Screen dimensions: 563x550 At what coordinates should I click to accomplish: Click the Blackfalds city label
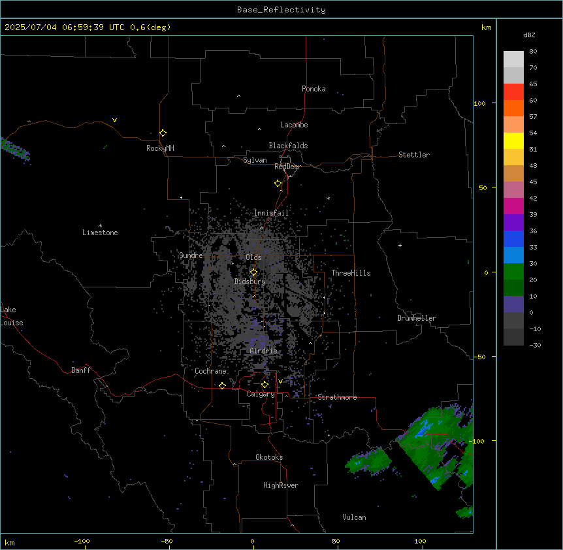click(288, 146)
